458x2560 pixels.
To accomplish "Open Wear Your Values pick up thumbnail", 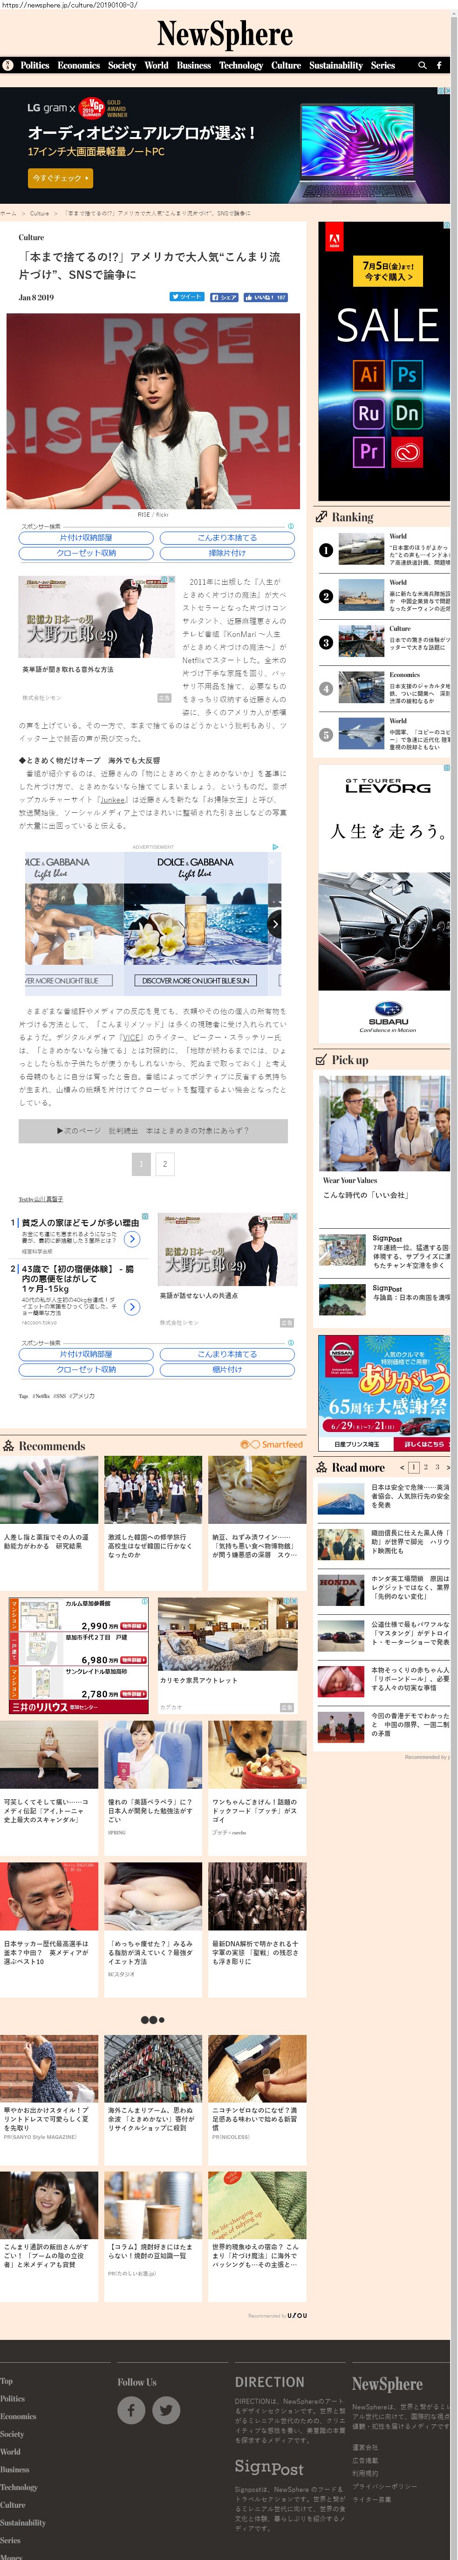I will coord(384,1123).
